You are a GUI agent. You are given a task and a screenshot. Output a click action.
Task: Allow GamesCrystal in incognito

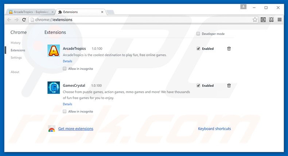pyautogui.click(x=65, y=112)
